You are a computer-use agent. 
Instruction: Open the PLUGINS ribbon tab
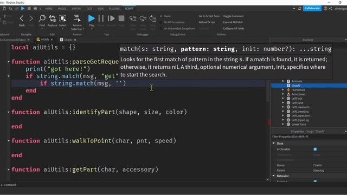[114, 9]
